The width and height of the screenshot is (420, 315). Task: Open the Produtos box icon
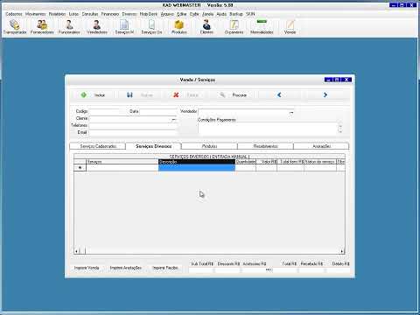(179, 27)
